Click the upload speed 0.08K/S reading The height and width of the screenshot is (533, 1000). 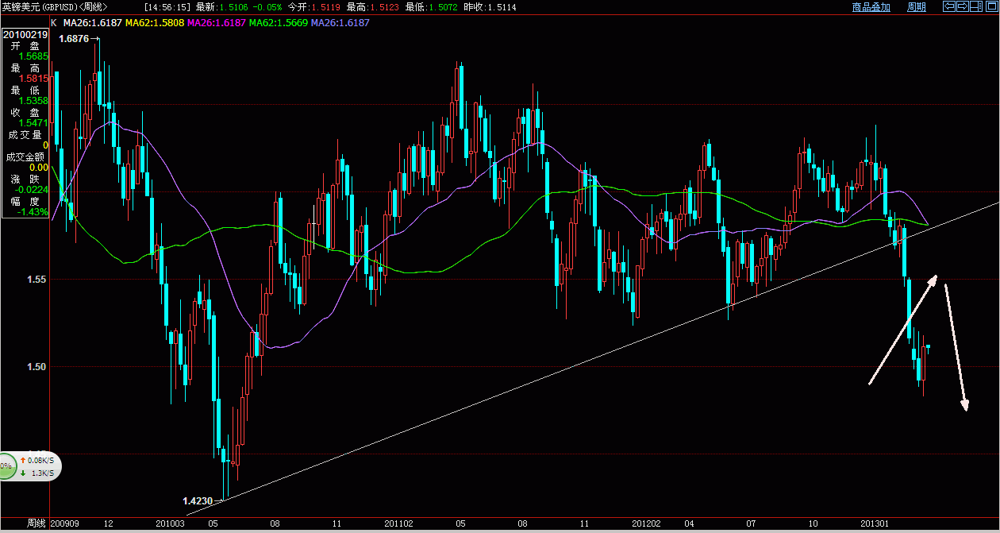[x=40, y=460]
